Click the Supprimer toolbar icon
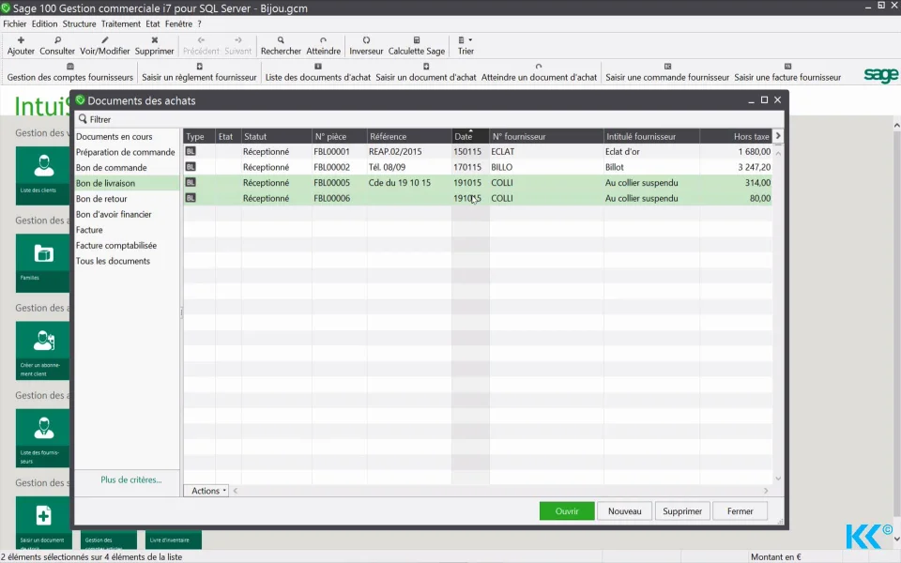901x563 pixels. pos(154,40)
